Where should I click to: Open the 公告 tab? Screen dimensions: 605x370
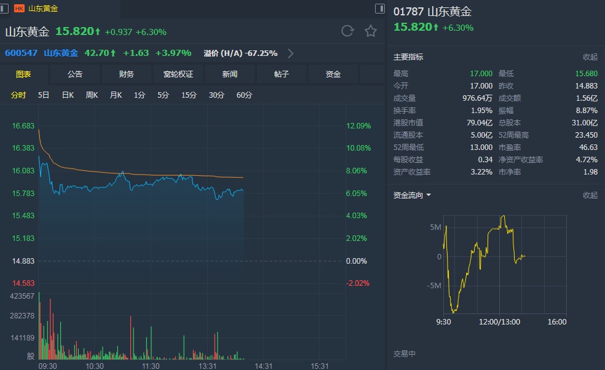(75, 74)
